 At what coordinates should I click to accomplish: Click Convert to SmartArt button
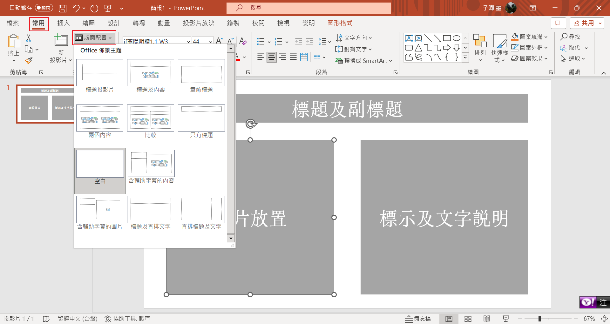[x=363, y=61]
